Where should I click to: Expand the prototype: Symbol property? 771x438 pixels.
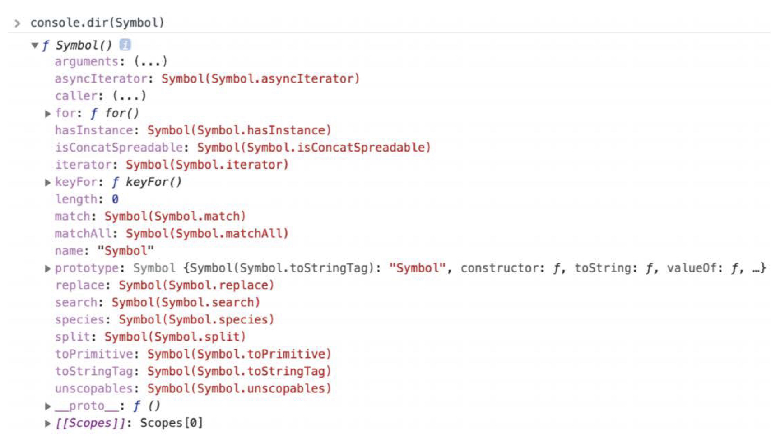coord(47,269)
